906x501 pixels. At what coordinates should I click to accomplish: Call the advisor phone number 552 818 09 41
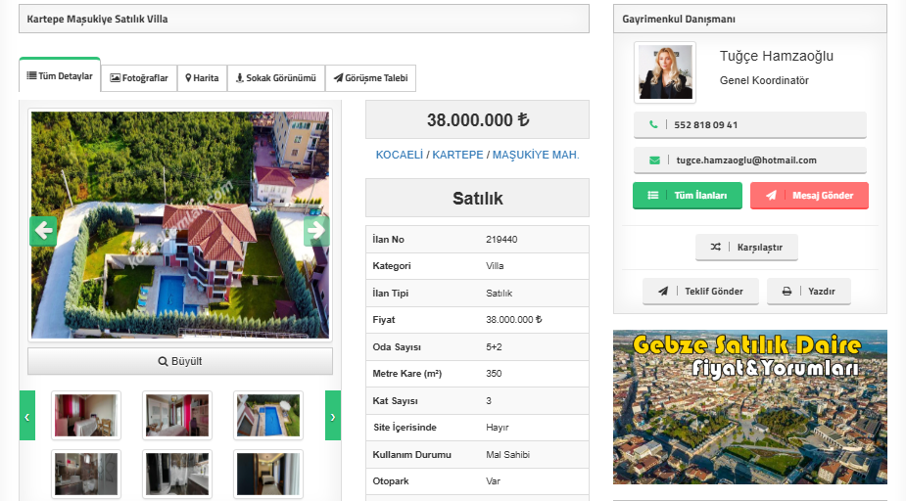[749, 125]
